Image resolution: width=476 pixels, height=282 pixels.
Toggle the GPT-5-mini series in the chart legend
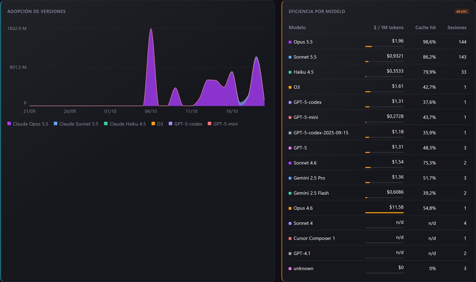[223, 124]
